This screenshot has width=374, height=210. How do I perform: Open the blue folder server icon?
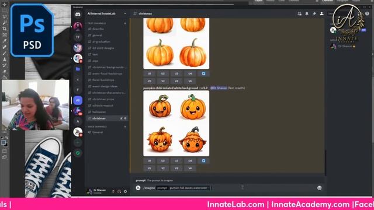tap(78, 69)
